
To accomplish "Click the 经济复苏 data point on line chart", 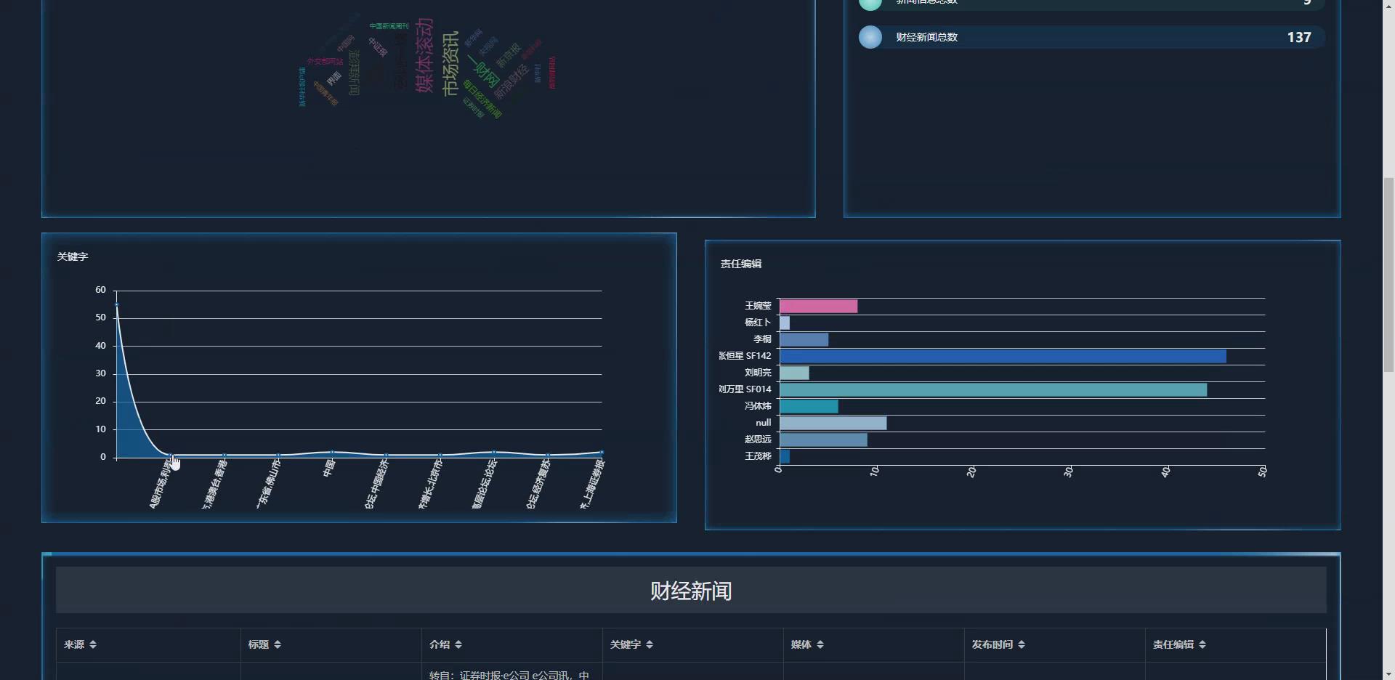I will (x=548, y=455).
